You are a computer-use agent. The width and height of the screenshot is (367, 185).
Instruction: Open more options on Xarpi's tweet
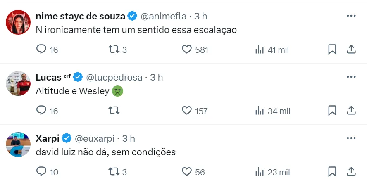351,138
